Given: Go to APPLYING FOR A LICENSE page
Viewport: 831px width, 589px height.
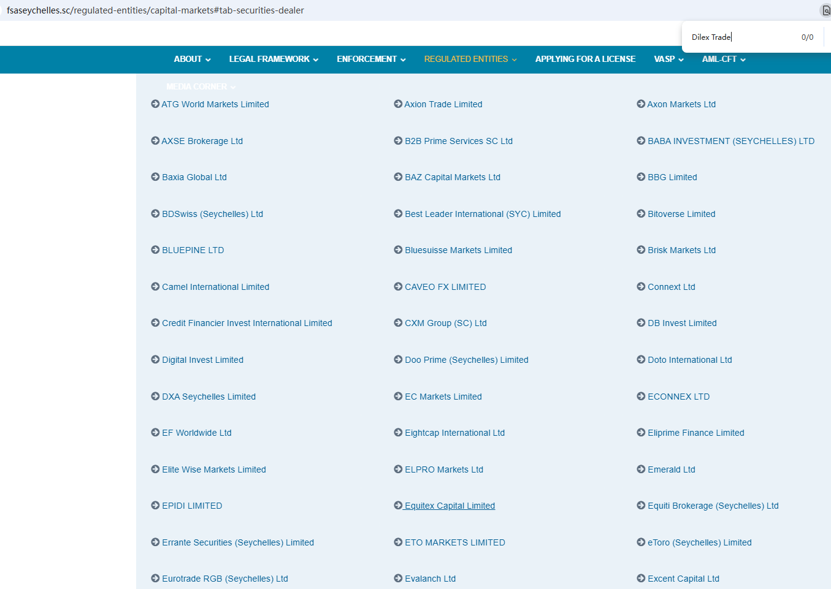Looking at the screenshot, I should [585, 59].
